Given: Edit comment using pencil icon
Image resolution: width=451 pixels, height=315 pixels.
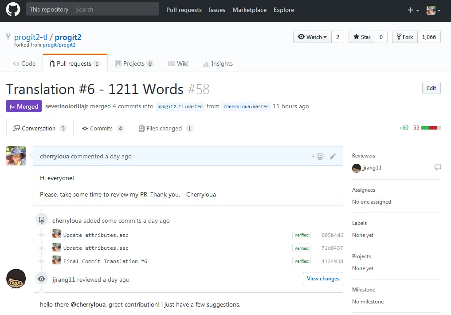Looking at the screenshot, I should pos(333,157).
